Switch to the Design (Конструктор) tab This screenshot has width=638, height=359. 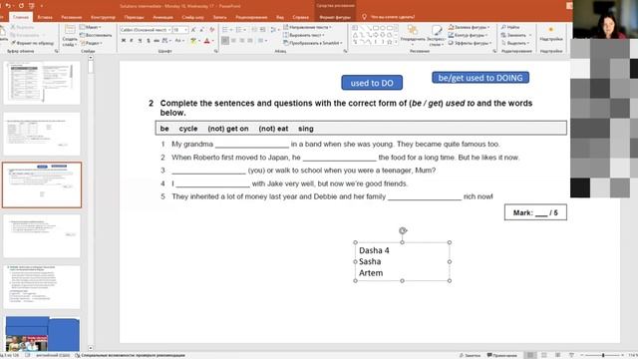pyautogui.click(x=103, y=17)
